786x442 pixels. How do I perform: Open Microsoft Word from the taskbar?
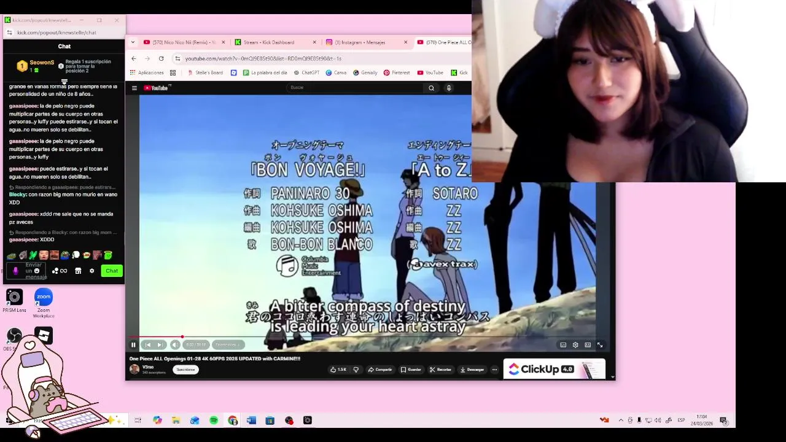(251, 421)
